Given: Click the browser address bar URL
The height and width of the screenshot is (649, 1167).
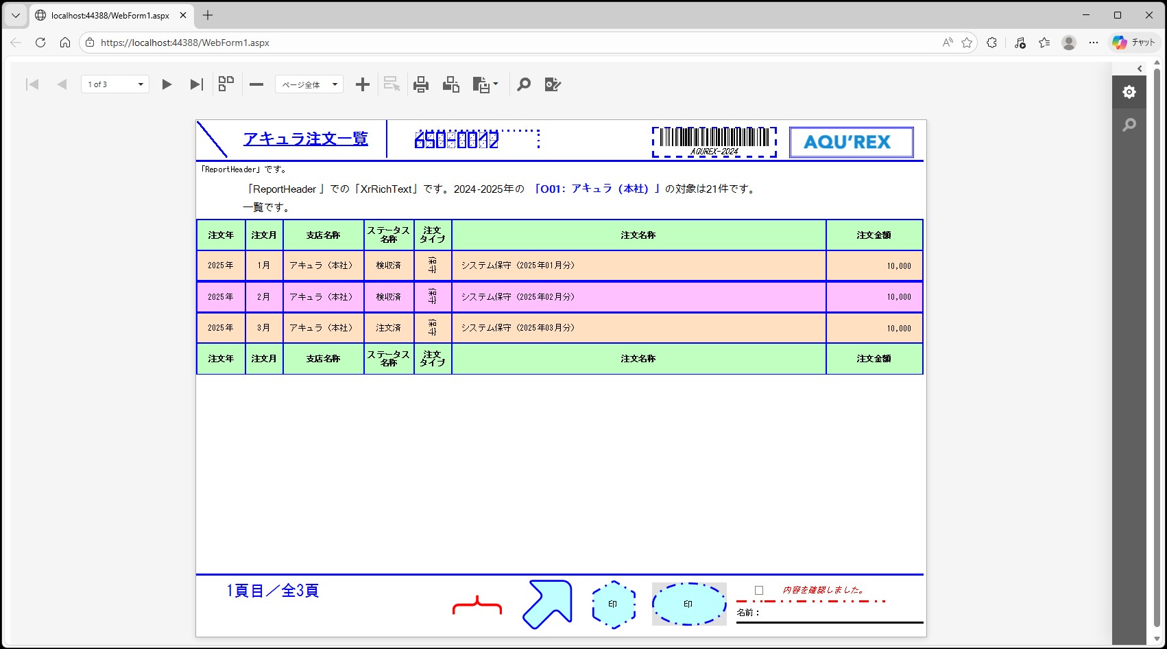Looking at the screenshot, I should coord(185,43).
